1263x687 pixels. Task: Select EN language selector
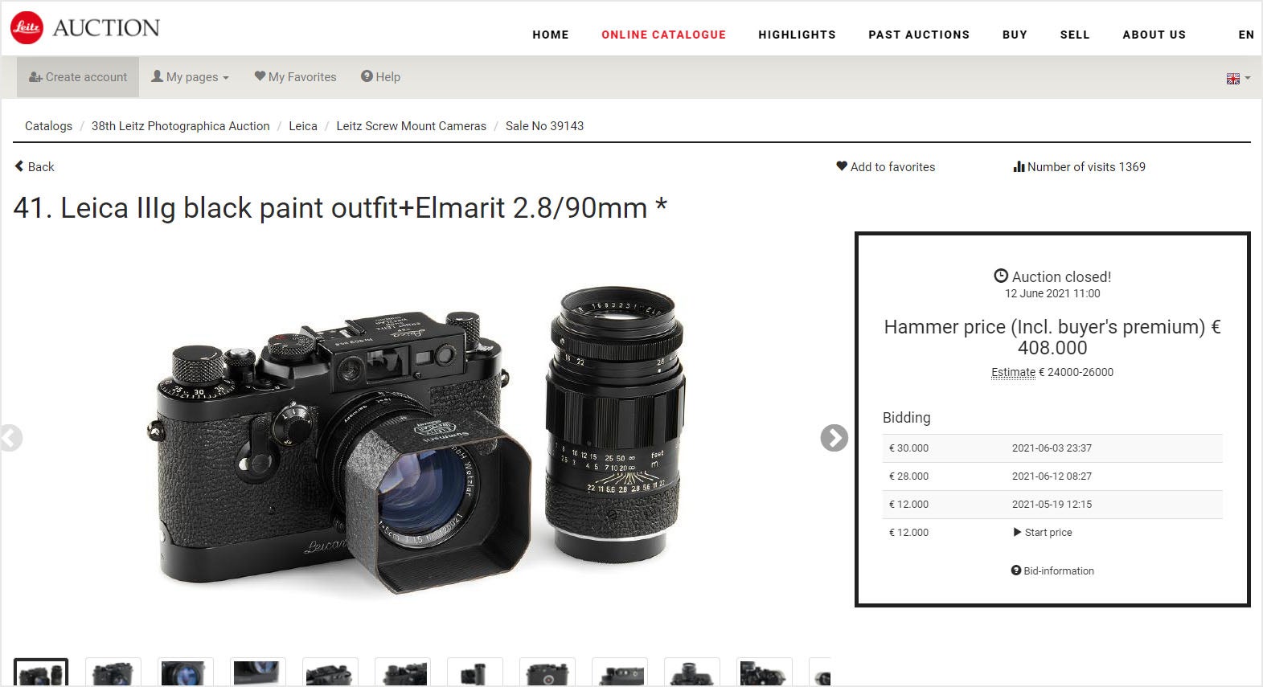click(x=1246, y=35)
